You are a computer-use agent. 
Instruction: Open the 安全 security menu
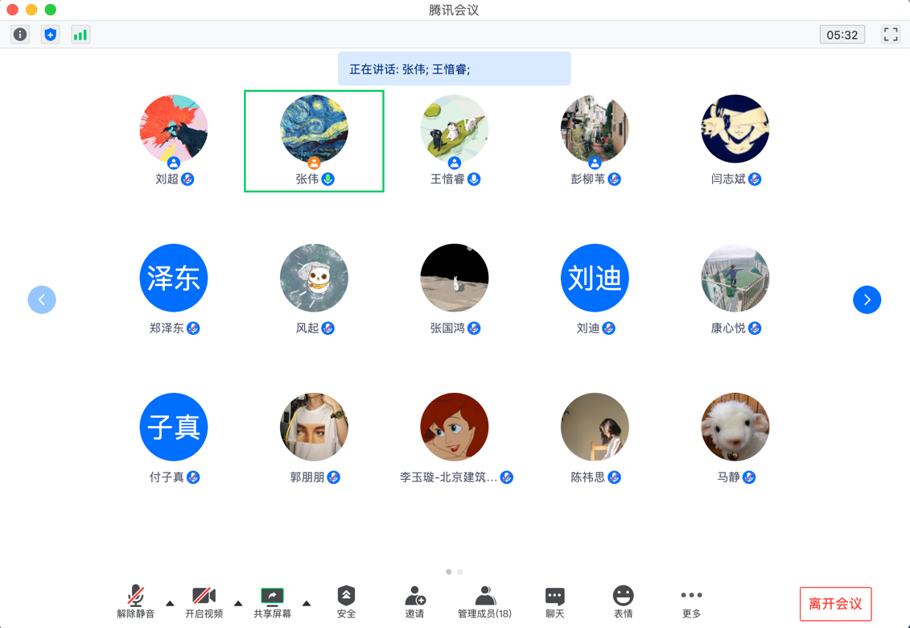[x=346, y=601]
